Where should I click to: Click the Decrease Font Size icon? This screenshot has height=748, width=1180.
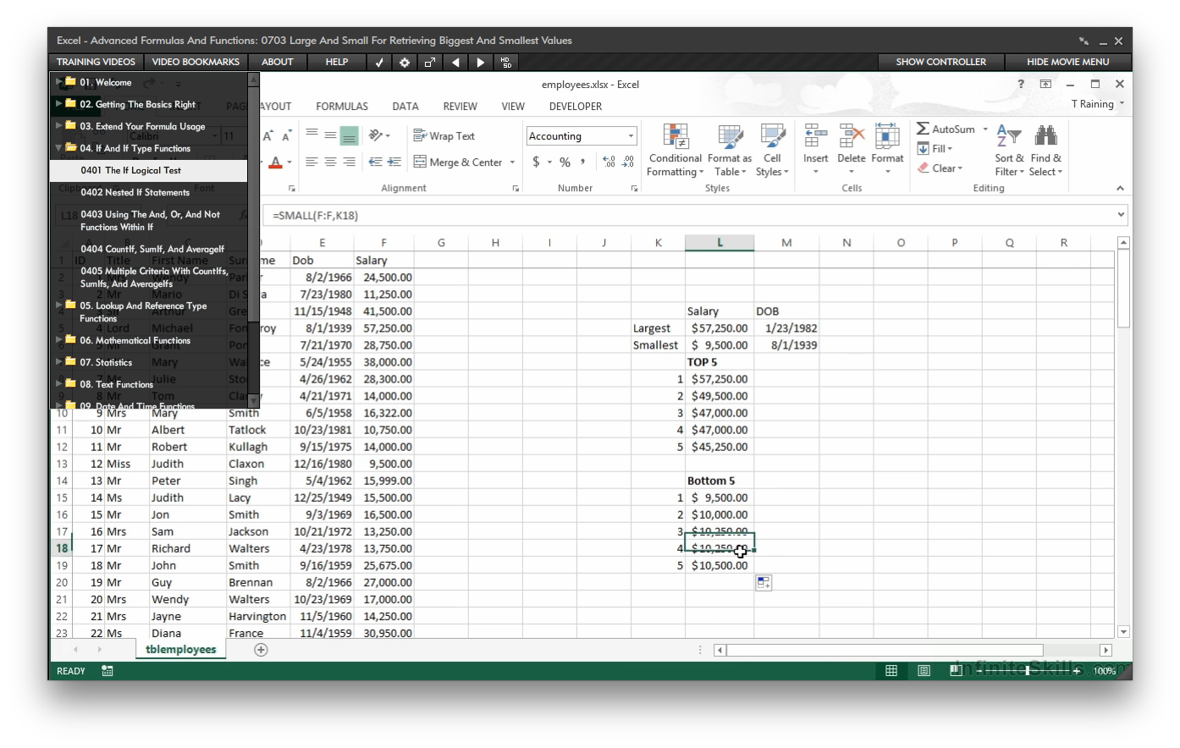[286, 136]
